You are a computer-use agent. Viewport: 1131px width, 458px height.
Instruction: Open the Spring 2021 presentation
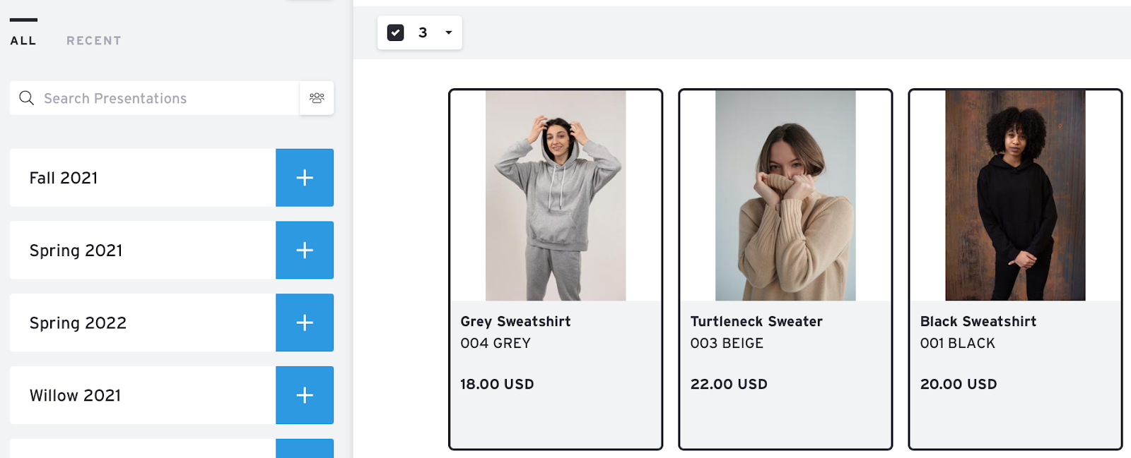(x=141, y=251)
